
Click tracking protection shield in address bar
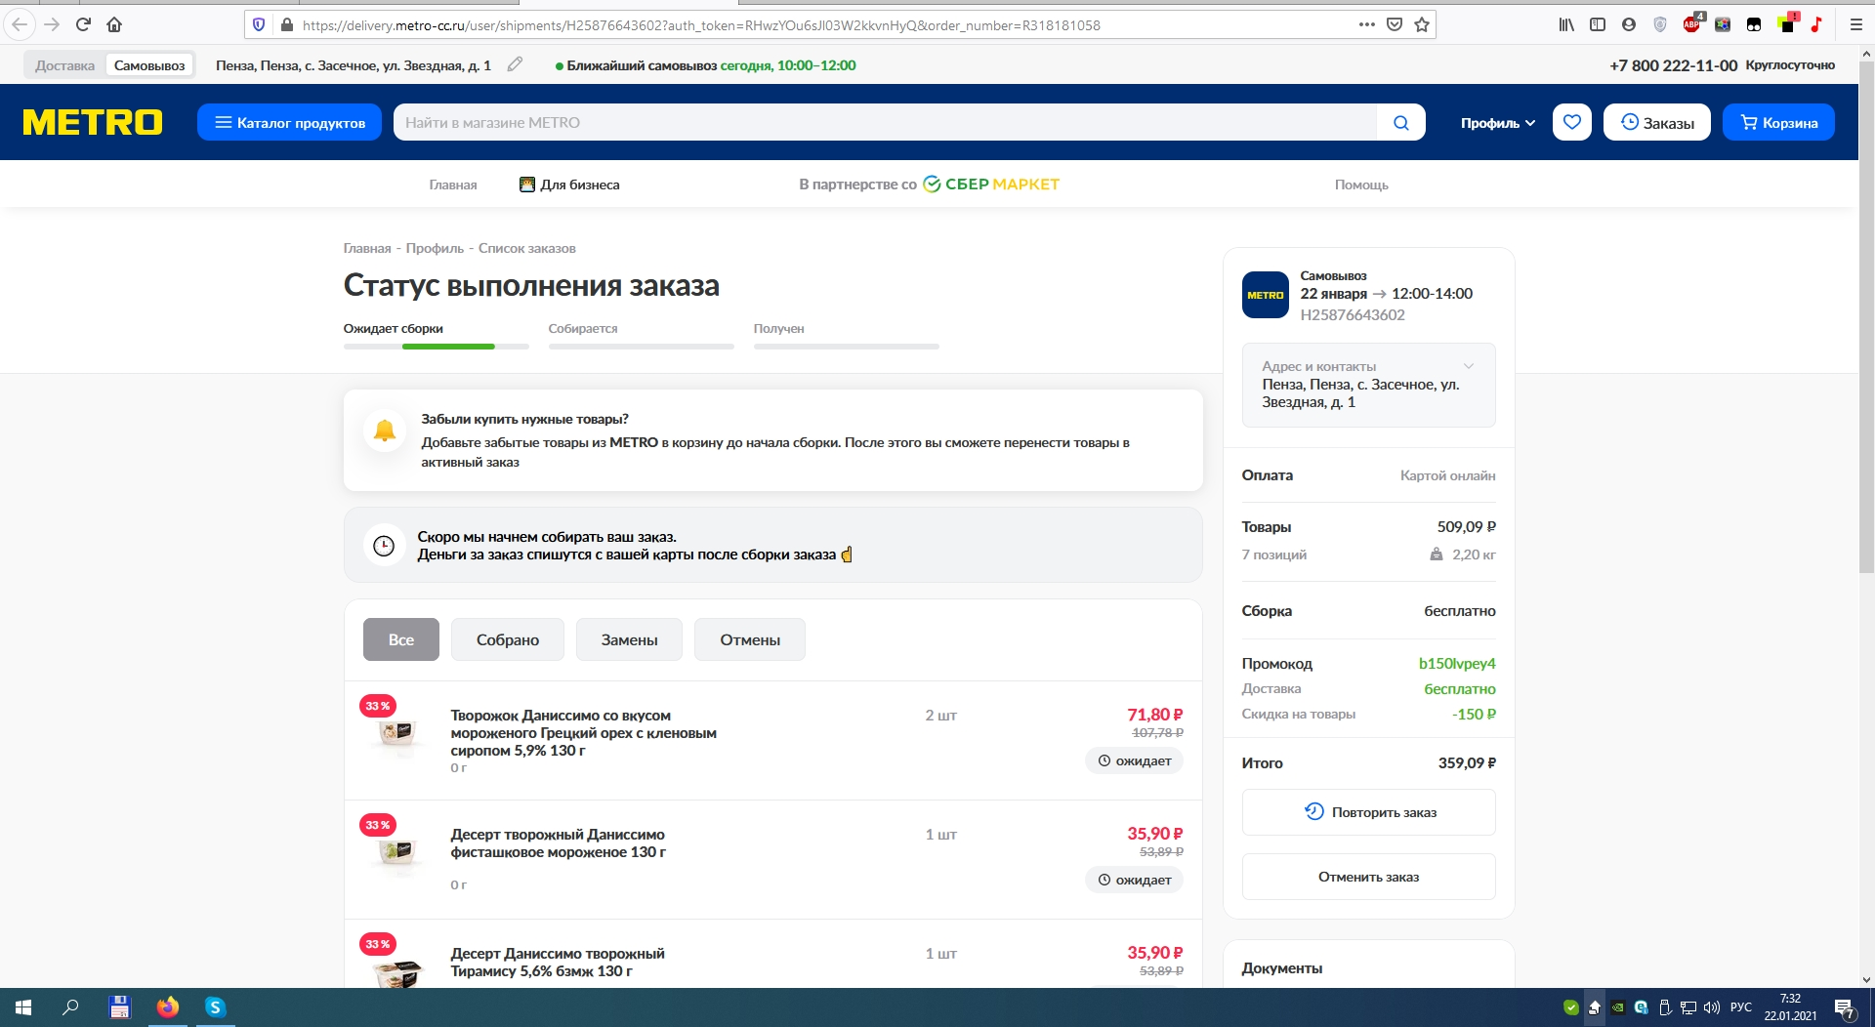point(259,24)
